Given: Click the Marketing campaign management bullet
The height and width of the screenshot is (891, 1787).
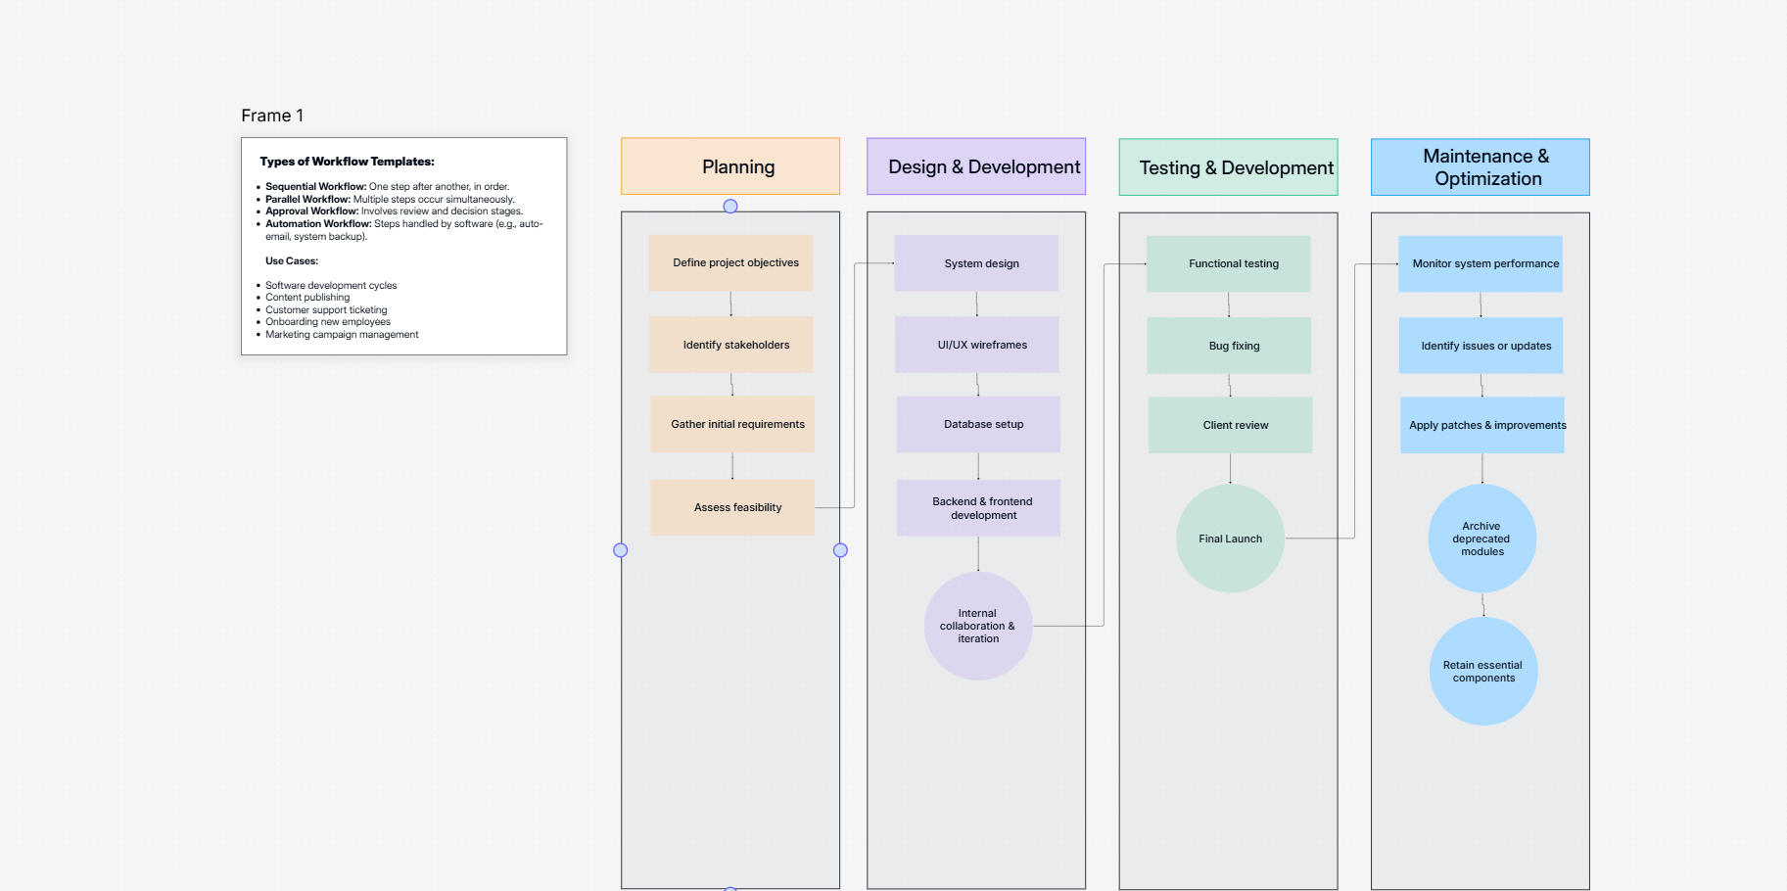Looking at the screenshot, I should click(x=342, y=334).
